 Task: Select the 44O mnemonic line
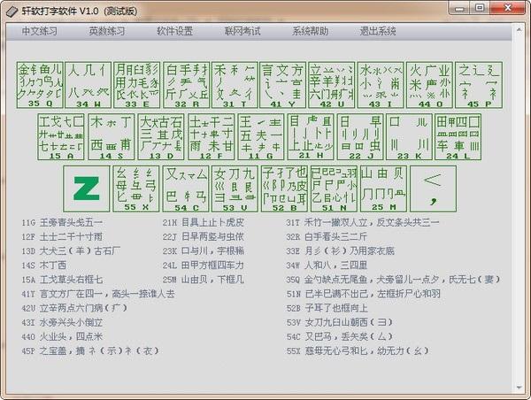(x=62, y=336)
